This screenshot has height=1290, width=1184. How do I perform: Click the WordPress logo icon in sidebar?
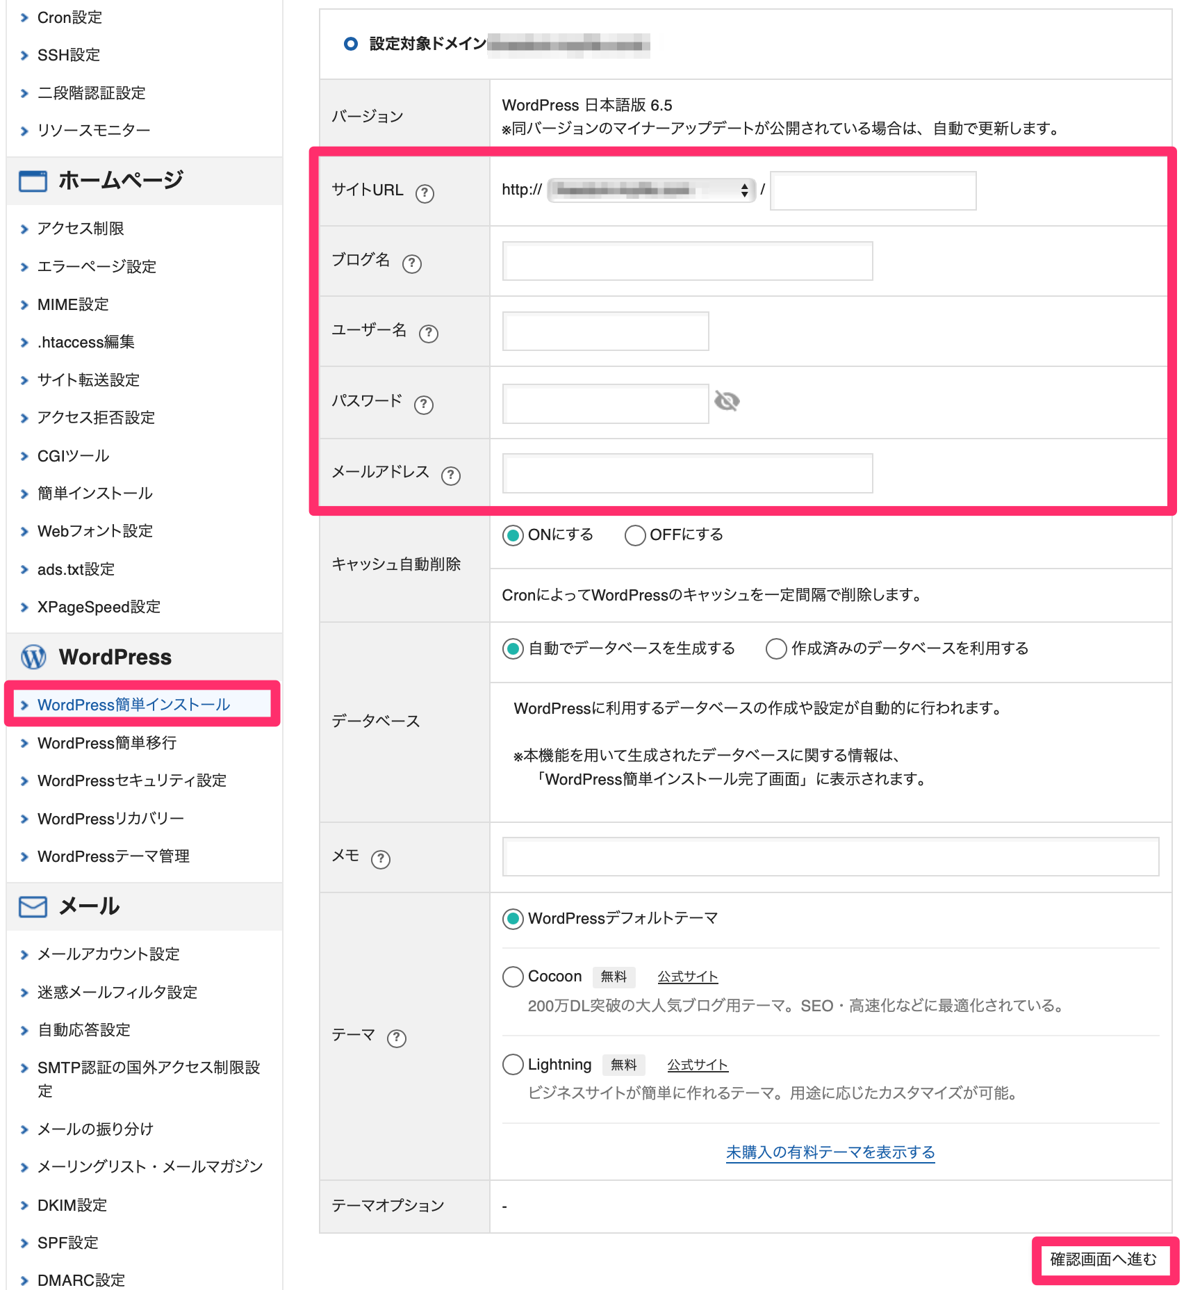point(33,657)
